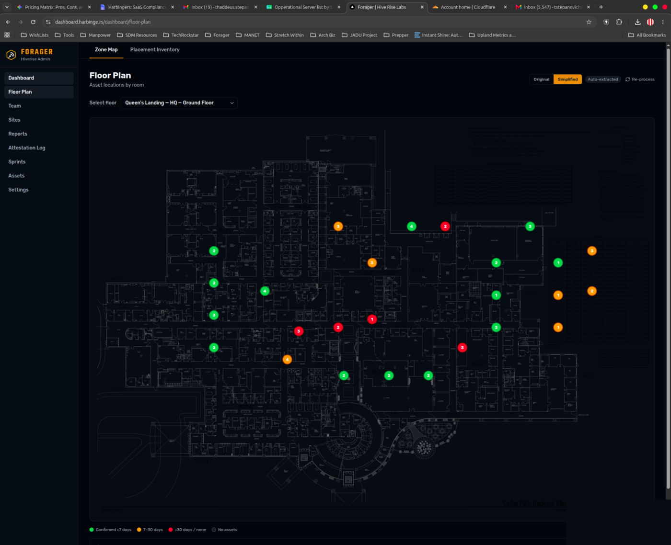This screenshot has width=671, height=545.
Task: Open Sprints in the sidebar
Action: point(39,162)
